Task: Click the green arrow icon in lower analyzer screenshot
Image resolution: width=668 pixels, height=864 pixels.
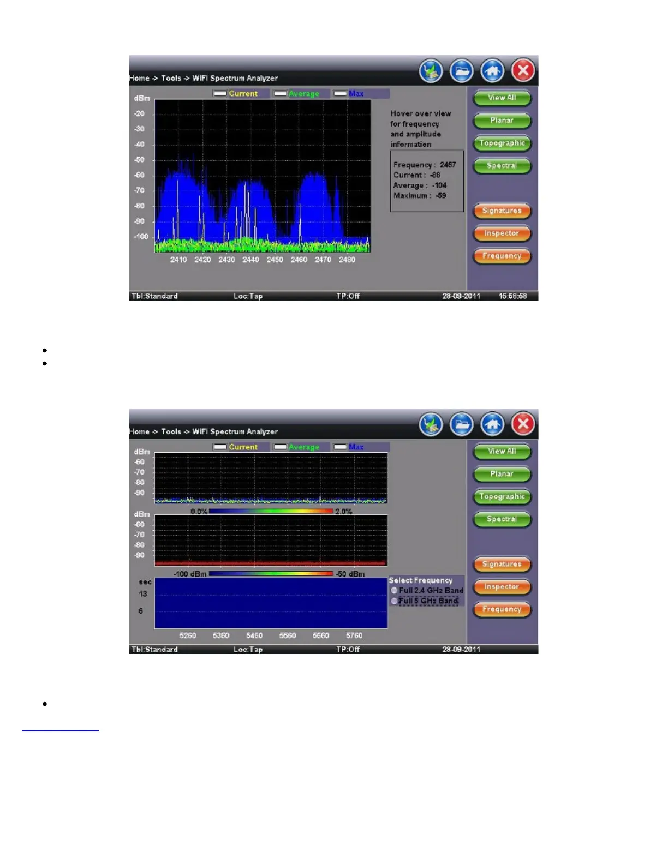Action: [431, 424]
